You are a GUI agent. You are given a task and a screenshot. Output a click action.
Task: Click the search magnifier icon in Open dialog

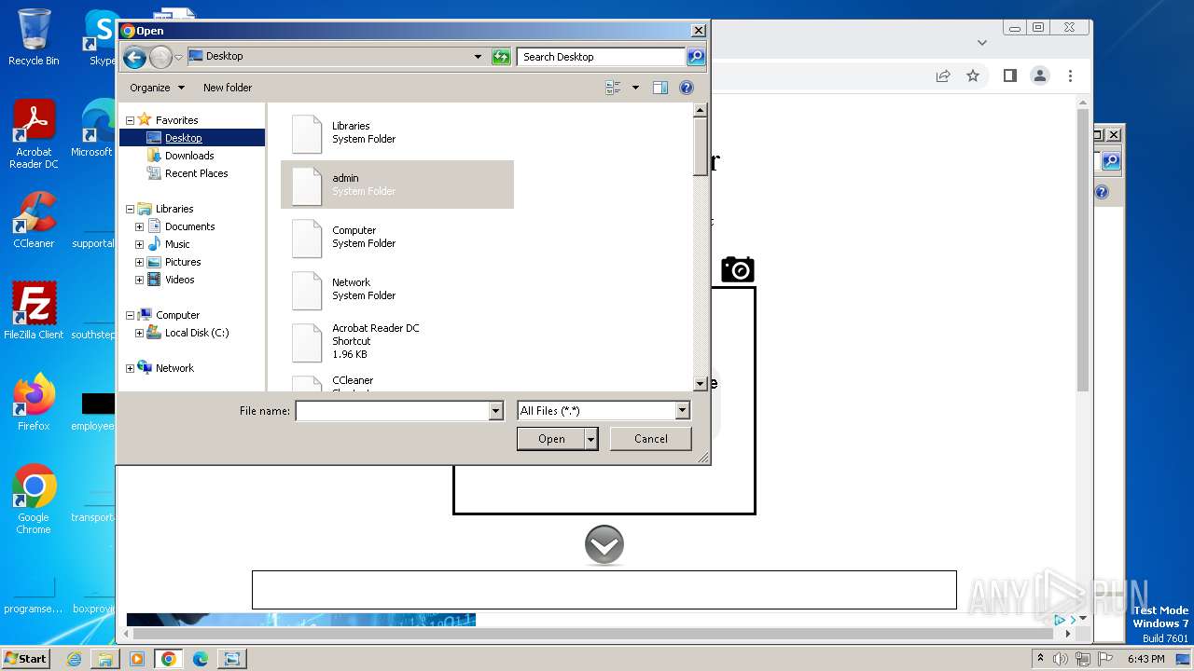click(696, 57)
